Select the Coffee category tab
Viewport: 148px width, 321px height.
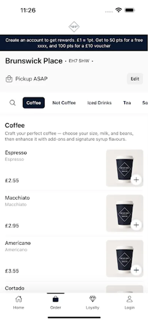pyautogui.click(x=34, y=103)
